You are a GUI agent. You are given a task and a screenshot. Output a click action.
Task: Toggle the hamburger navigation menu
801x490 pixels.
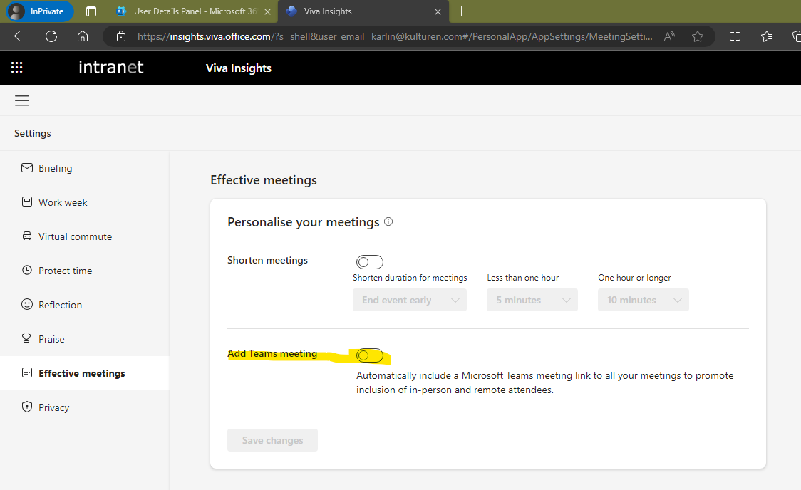point(22,100)
